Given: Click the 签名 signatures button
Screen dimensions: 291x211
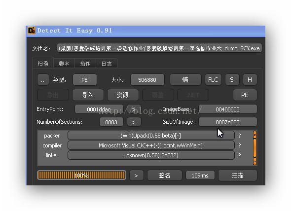Looking at the screenshot, I should click(165, 175).
